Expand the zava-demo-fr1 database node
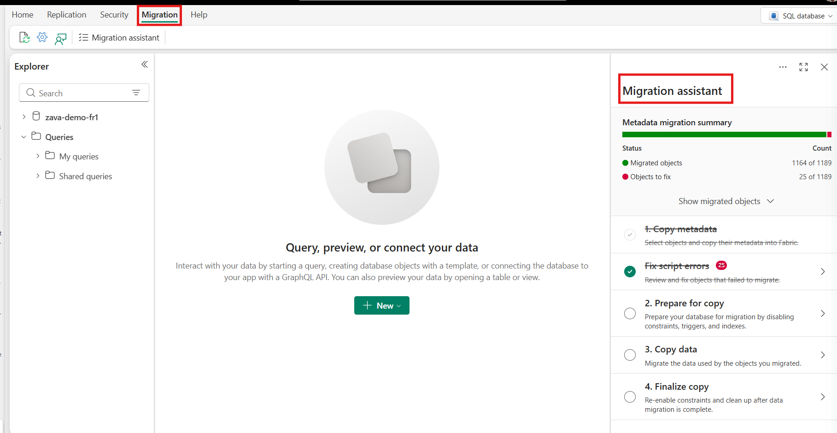This screenshot has height=433, width=837. click(24, 117)
